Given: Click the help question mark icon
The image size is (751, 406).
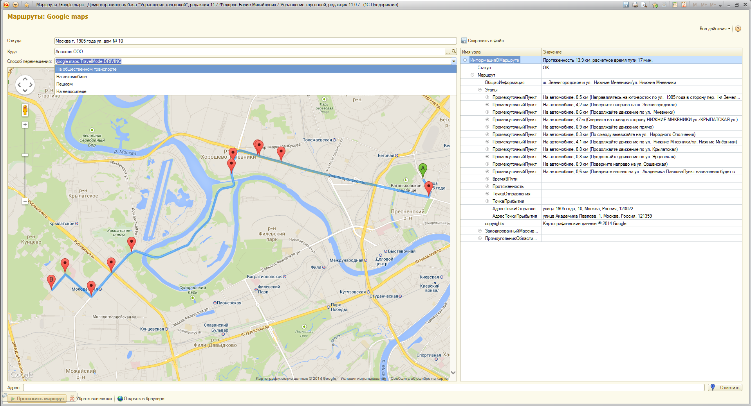Looking at the screenshot, I should tap(738, 29).
